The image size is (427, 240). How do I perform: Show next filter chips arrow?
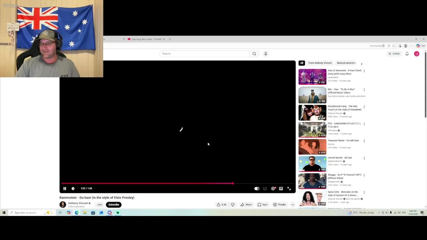(361, 64)
